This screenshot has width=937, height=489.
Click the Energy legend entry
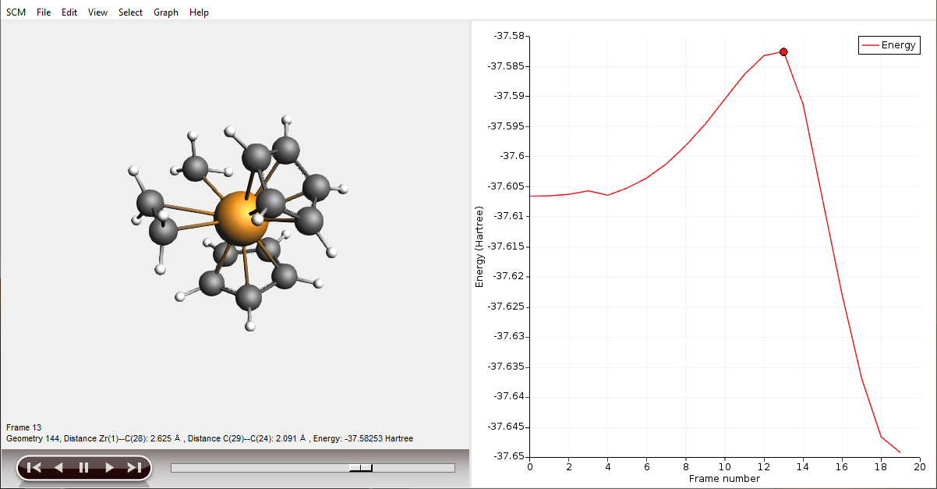coord(889,44)
